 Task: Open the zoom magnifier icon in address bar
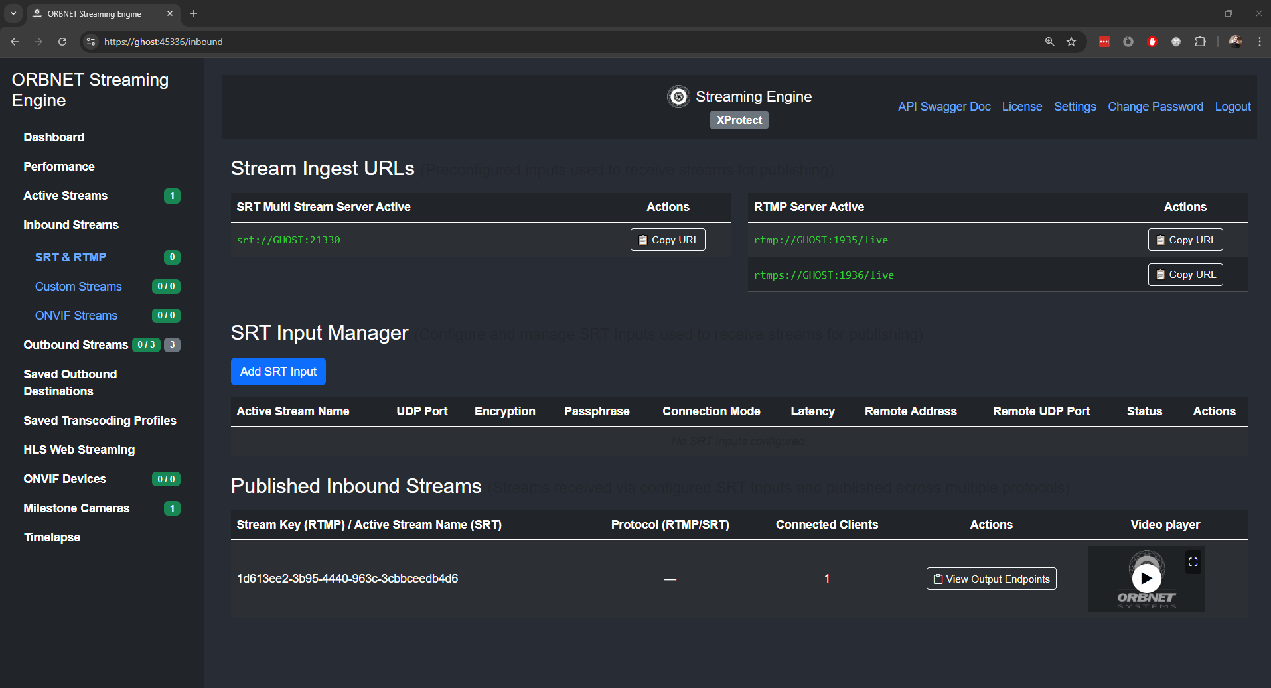pyautogui.click(x=1049, y=42)
